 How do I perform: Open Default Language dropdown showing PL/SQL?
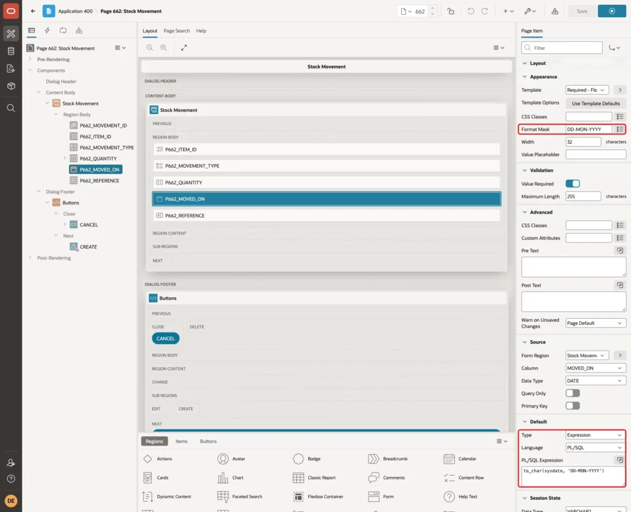(596, 448)
